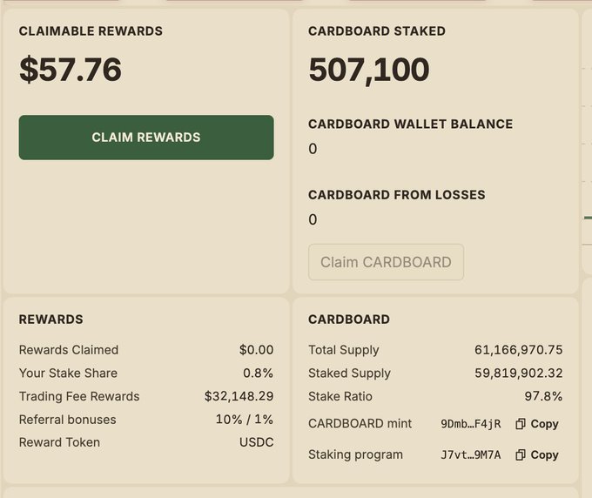Click the CLAIMABLE REWARDS heading
The image size is (592, 498).
click(x=91, y=31)
